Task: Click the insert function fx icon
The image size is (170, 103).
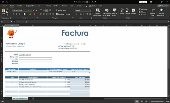Action: click(x=27, y=22)
